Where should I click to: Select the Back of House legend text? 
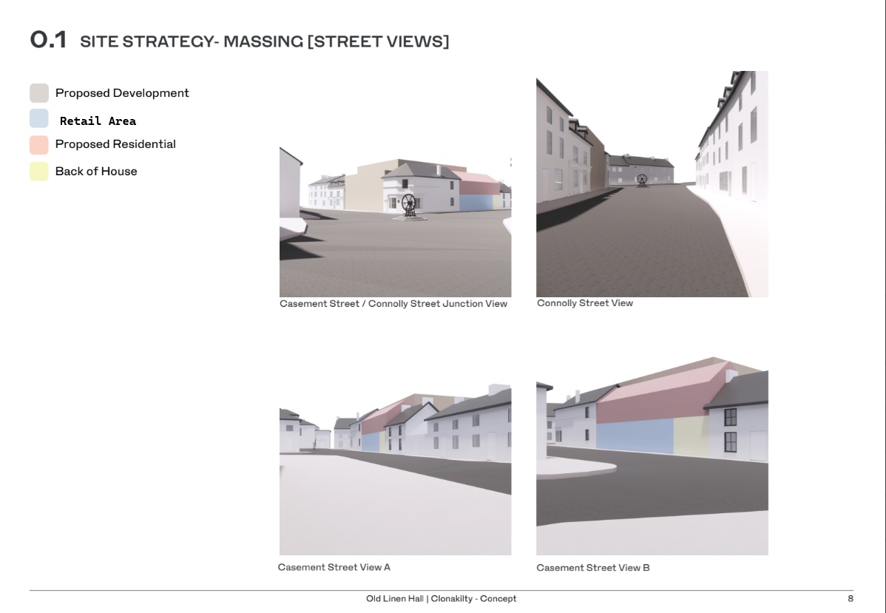click(x=96, y=172)
